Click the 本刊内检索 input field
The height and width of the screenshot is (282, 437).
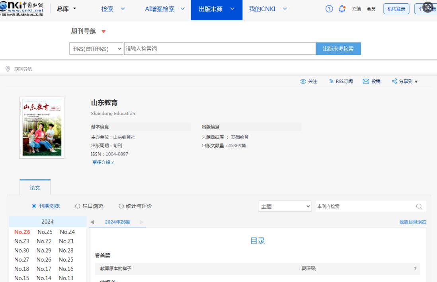[x=365, y=206]
